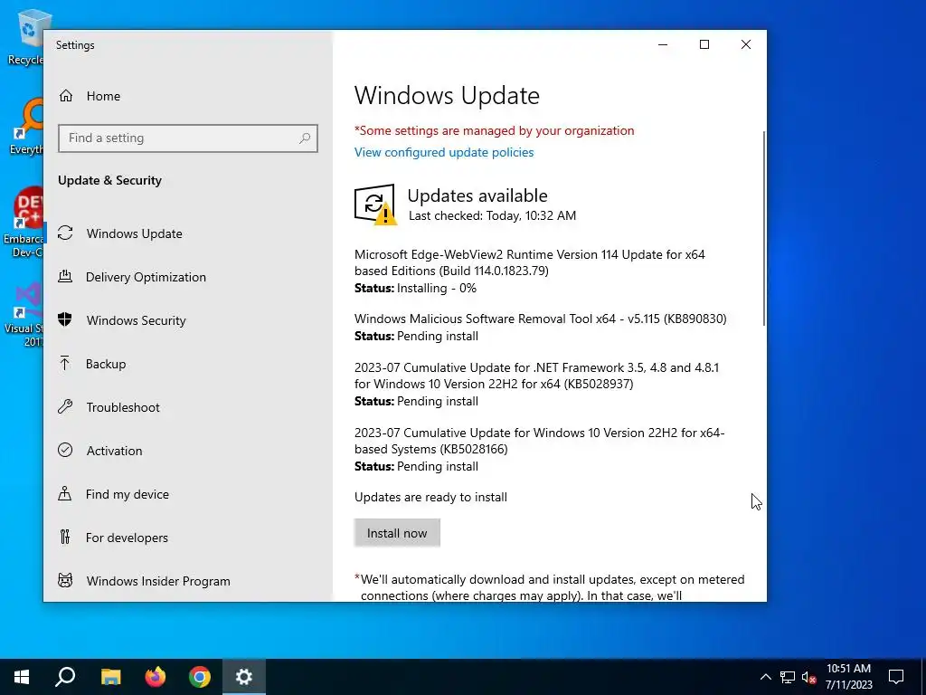The width and height of the screenshot is (926, 695).
Task: Launch Firefox from the taskbar
Action: (156, 677)
